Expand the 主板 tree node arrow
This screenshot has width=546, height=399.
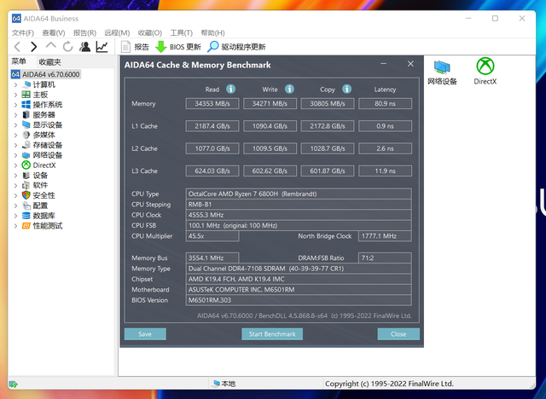pyautogui.click(x=15, y=95)
